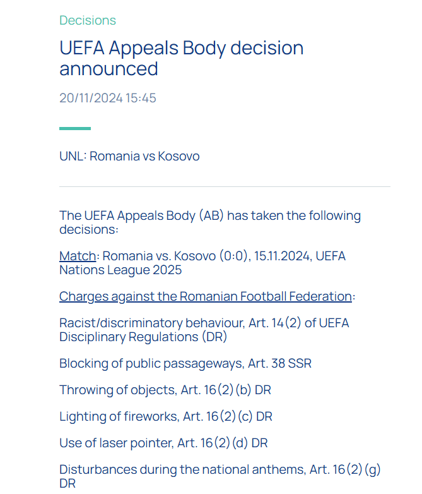Viewport: 422px width, 494px height.
Task: Click Use of laser pointer charge line
Action: 163,443
